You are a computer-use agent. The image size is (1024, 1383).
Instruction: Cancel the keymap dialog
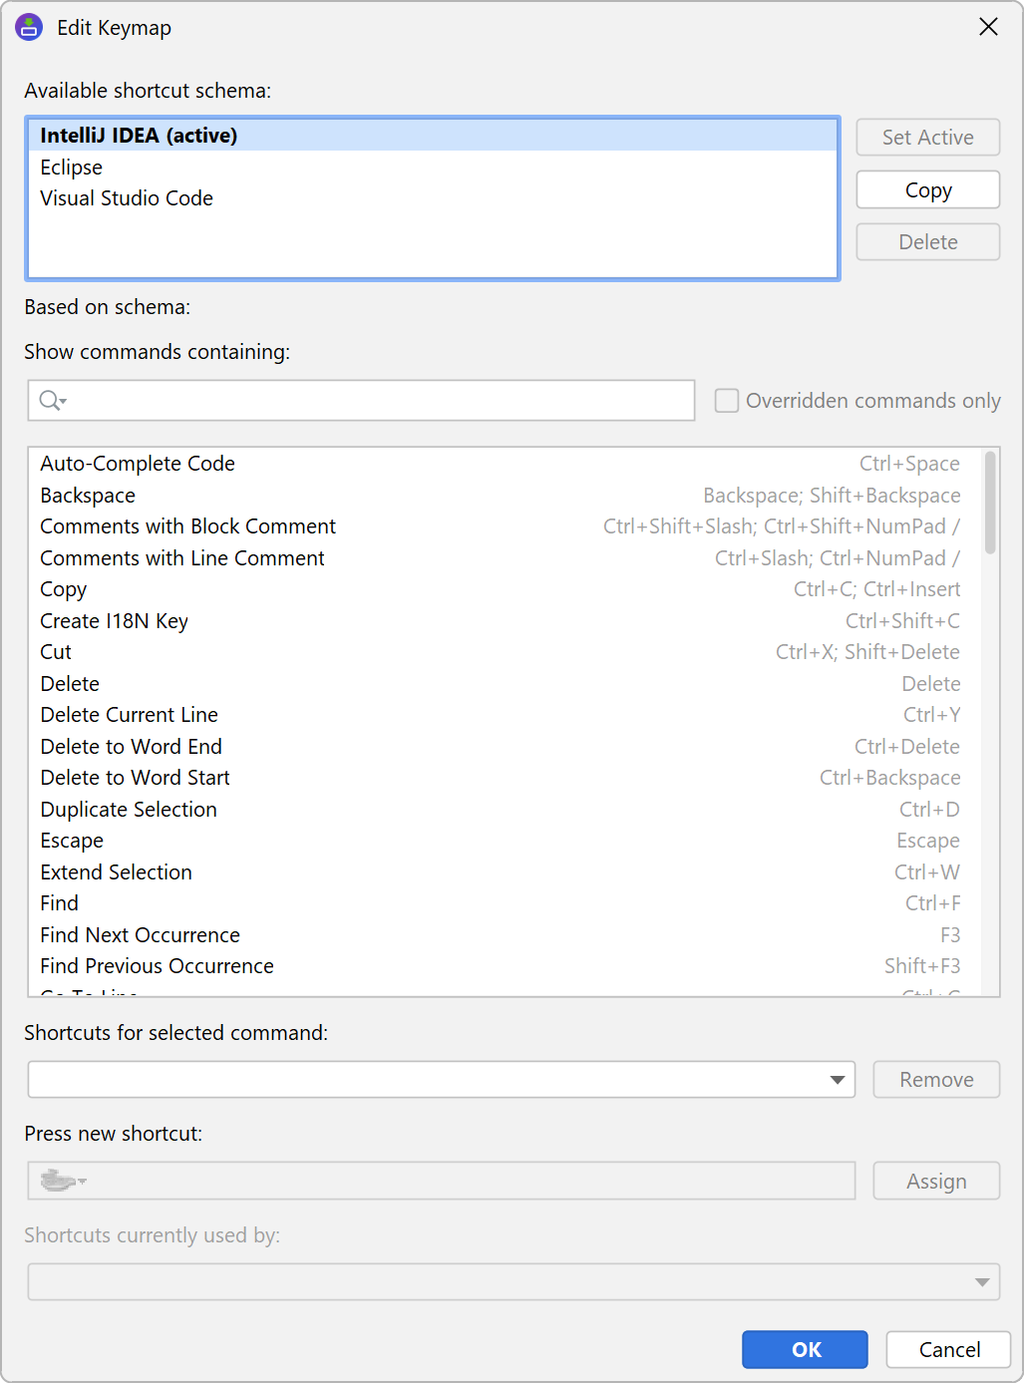948,1349
